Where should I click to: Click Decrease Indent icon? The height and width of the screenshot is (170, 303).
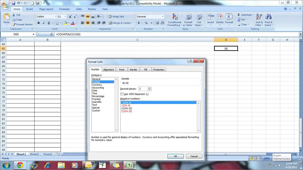(x=99, y=23)
